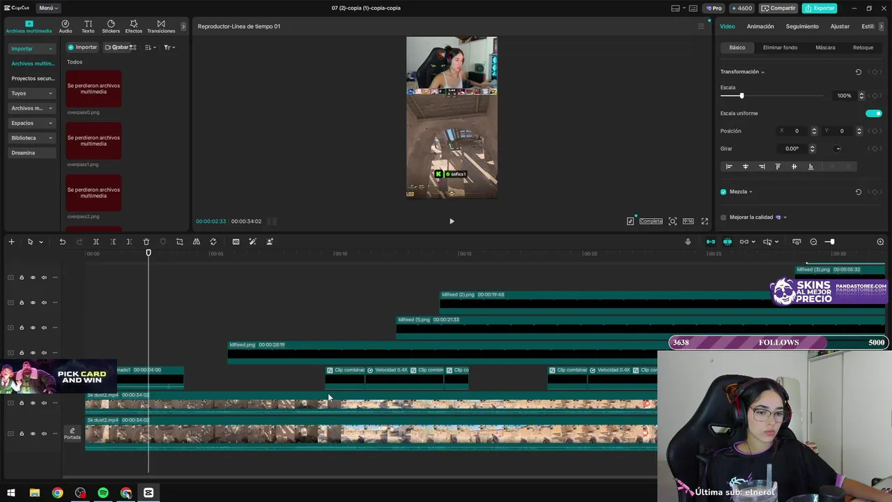Viewport: 892px width, 502px height.
Task: Open the player panel hamburger menu
Action: pos(701,26)
